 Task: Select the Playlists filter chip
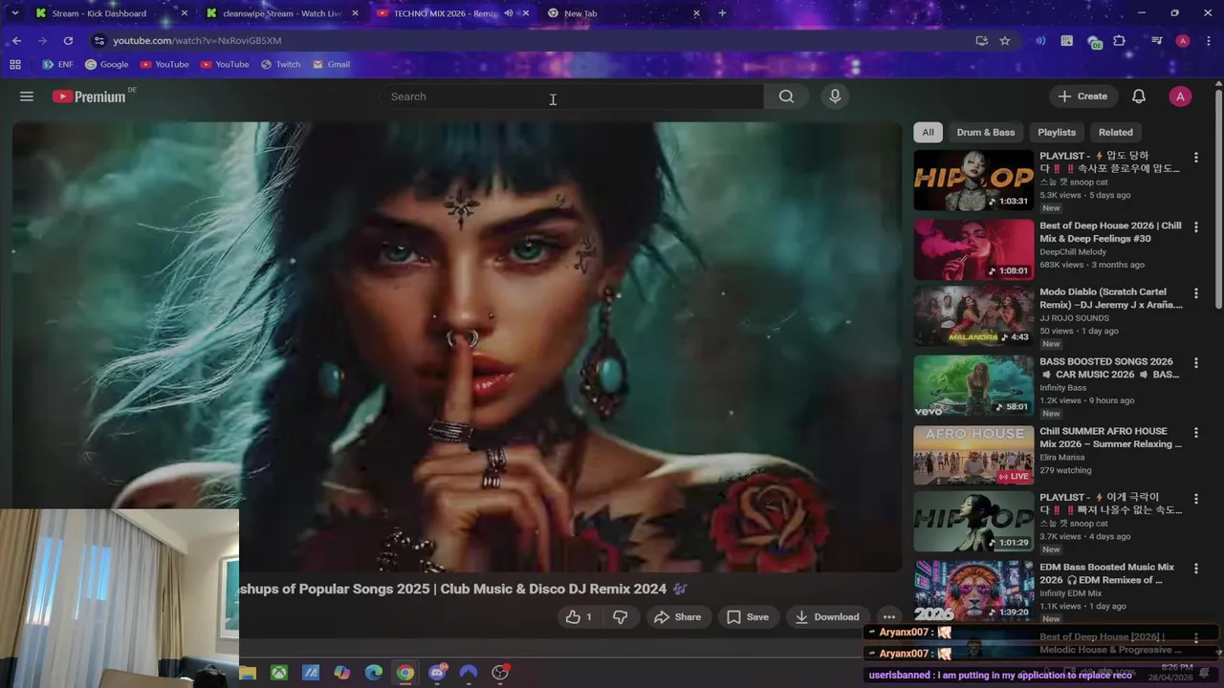coord(1057,133)
